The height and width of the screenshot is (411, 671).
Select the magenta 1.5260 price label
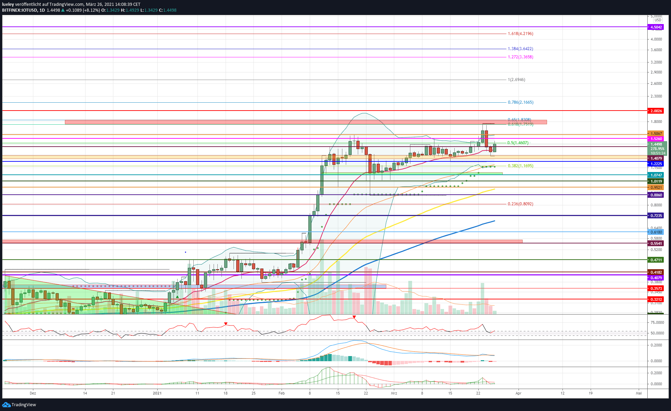(x=656, y=139)
